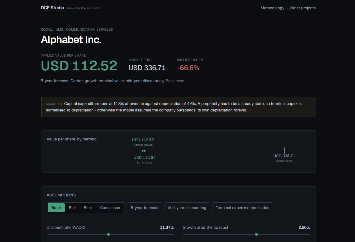Image resolution: width=355 pixels, height=242 pixels.
Task: Click the 'Base case.' text in description
Action: (175, 81)
